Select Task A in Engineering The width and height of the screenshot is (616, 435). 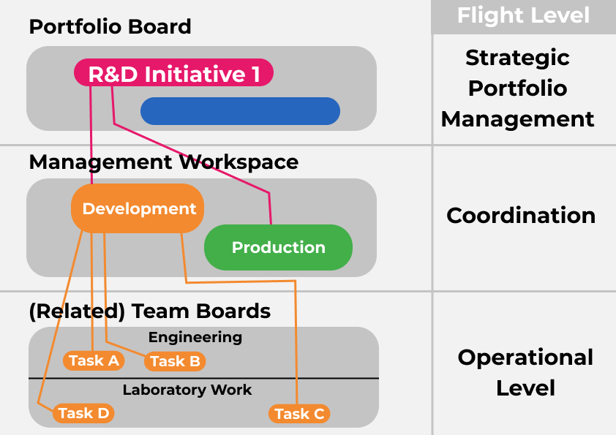coord(94,360)
